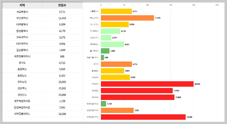Click the green 제주특별자치도 chart bar
Screen dimensions: 227x124
click(x=103, y=104)
